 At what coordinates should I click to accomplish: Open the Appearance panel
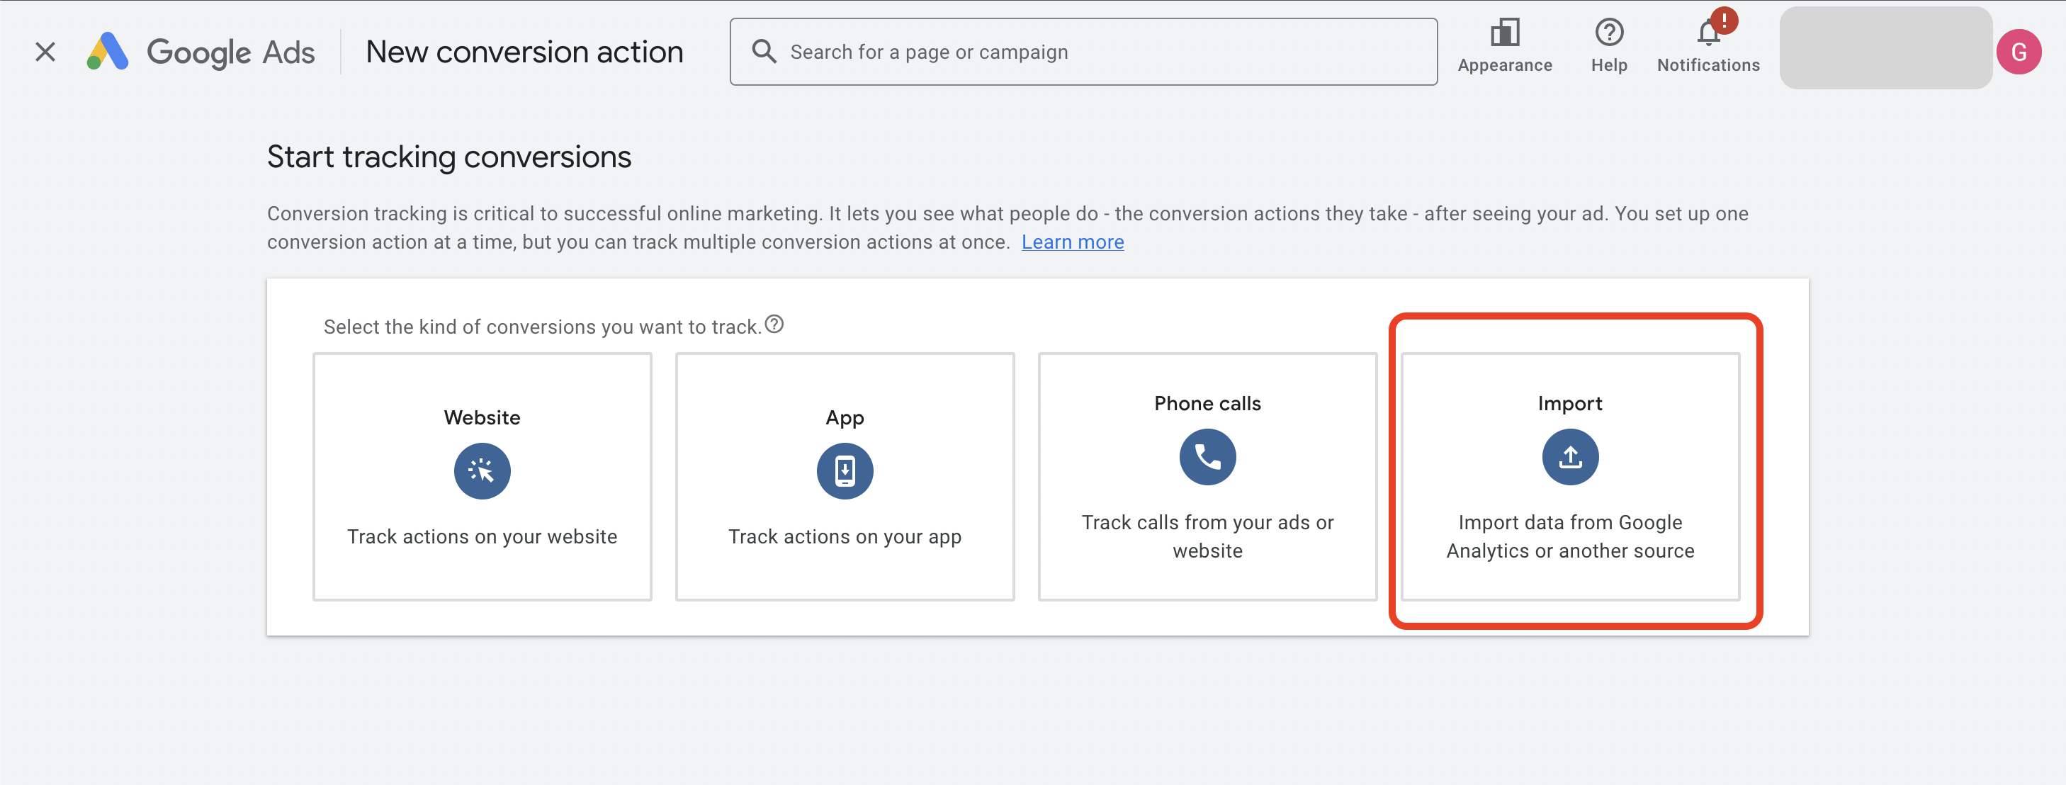tap(1505, 47)
